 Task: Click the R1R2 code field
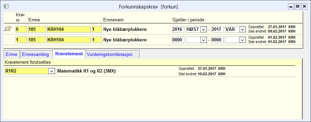pos(26,71)
